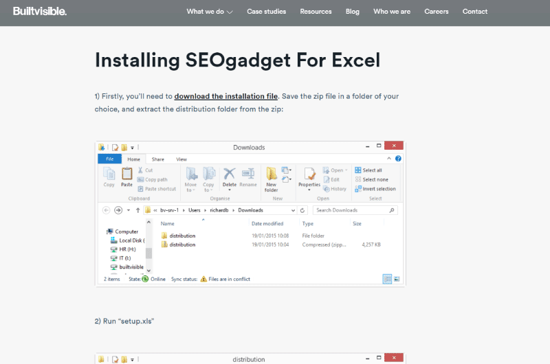550x364 pixels.
Task: Collapse the ribbon with the chevron
Action: coord(389,159)
